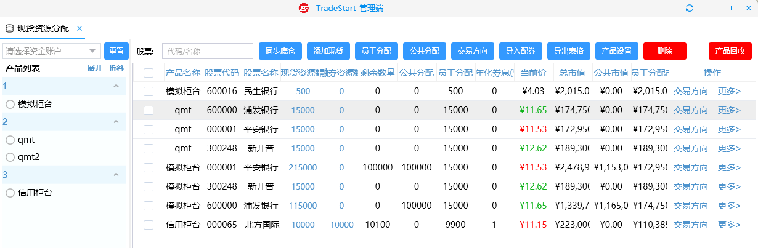Click 剩余数量 value 10100
This screenshot has height=248, width=758.
click(x=378, y=225)
